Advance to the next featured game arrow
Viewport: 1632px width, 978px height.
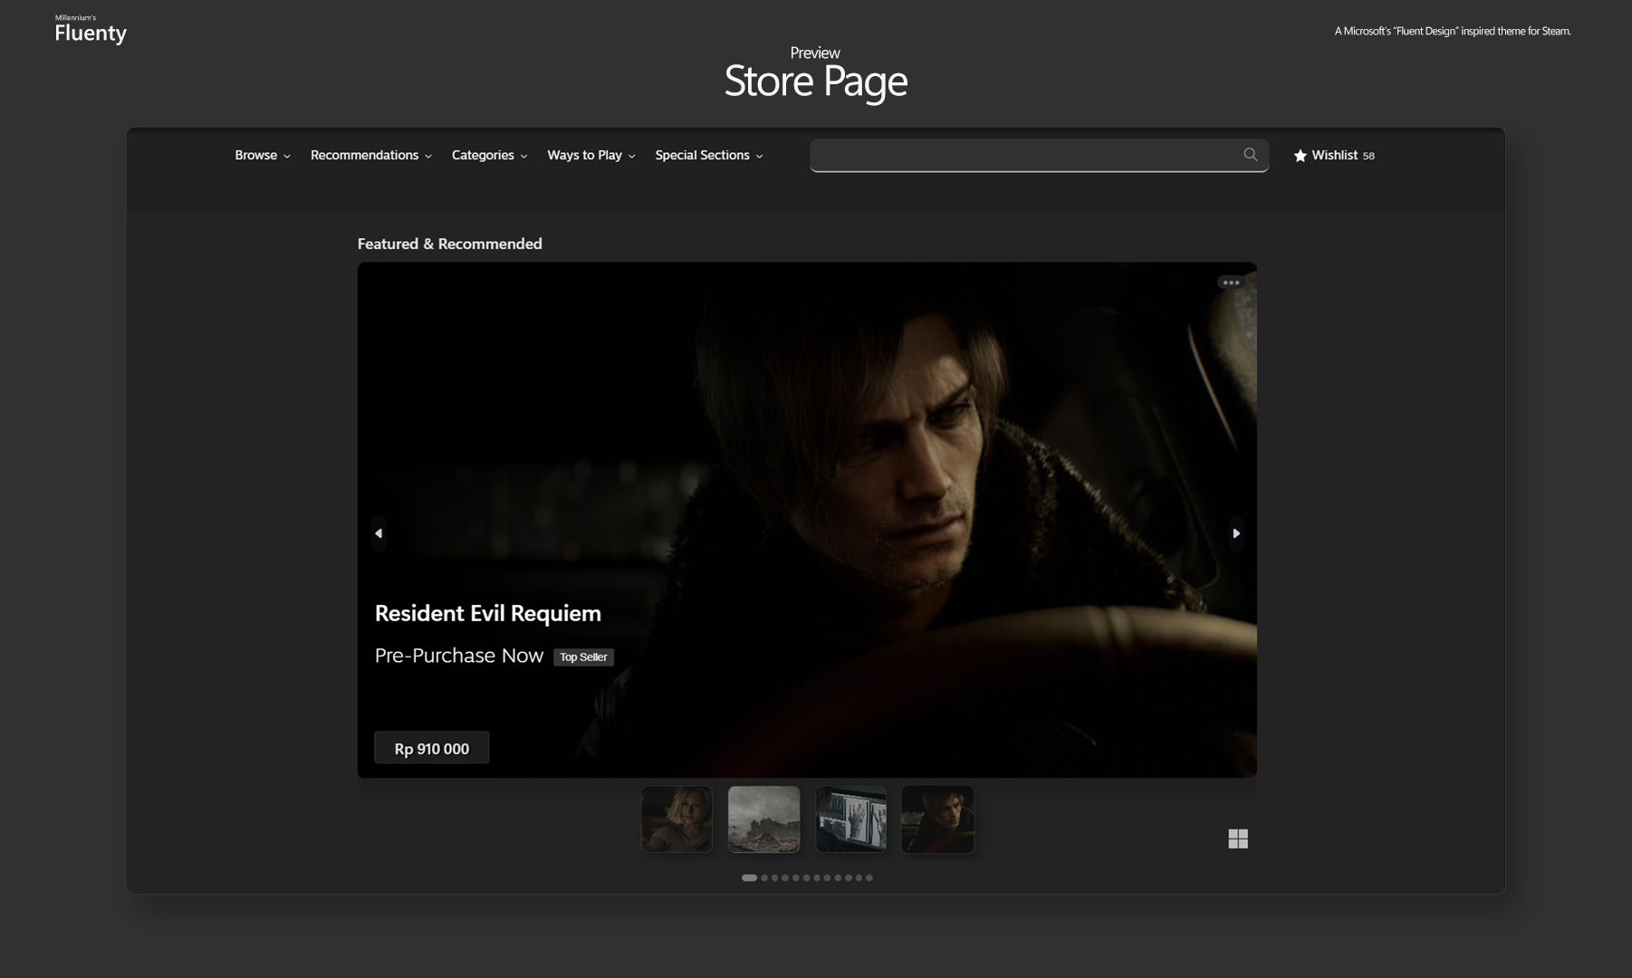(x=1236, y=533)
